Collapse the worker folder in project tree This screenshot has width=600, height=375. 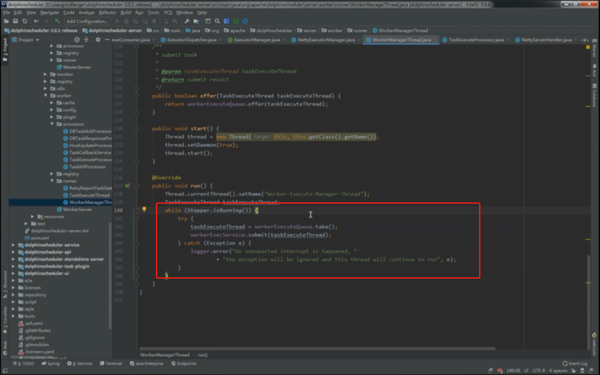tap(46, 95)
